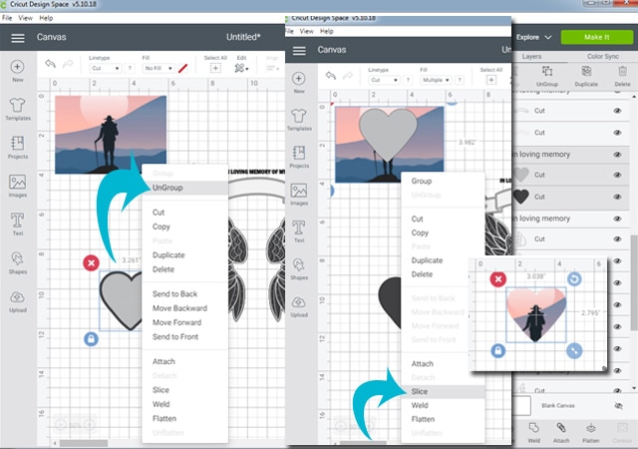This screenshot has height=449, width=638.
Task: Click fill color swatch in back window
Action: 183,69
